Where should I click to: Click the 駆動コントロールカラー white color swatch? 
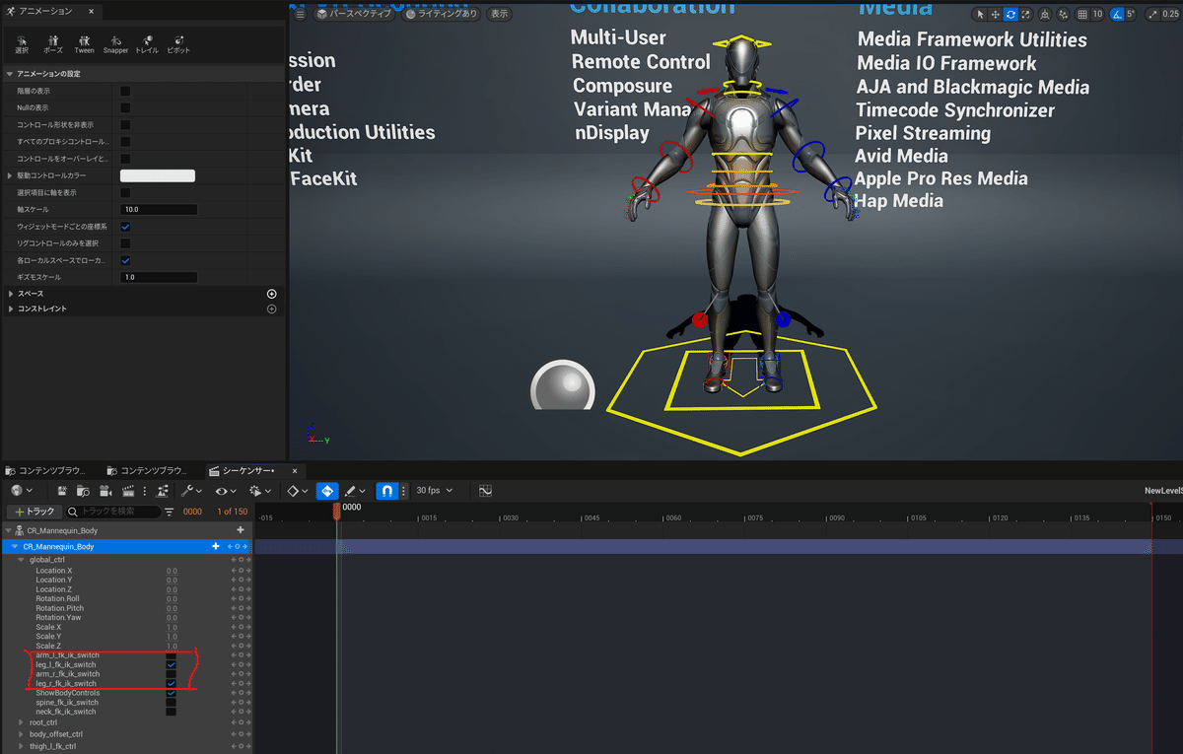158,175
